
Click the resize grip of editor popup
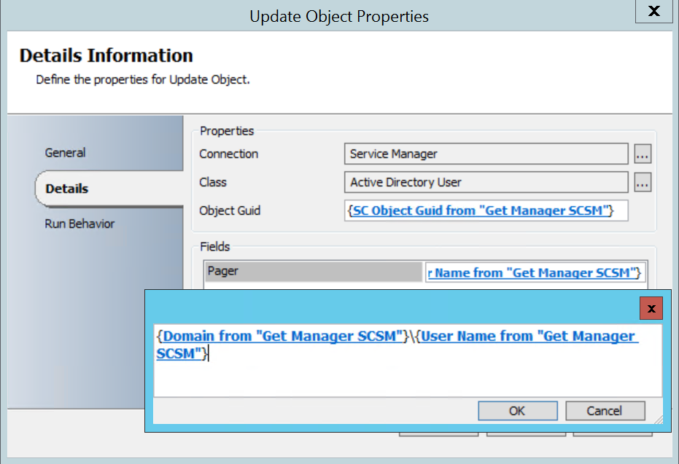click(x=659, y=420)
